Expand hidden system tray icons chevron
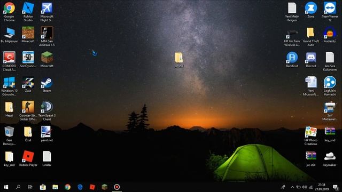Screen dimensions: 342x192 click(x=292, y=187)
